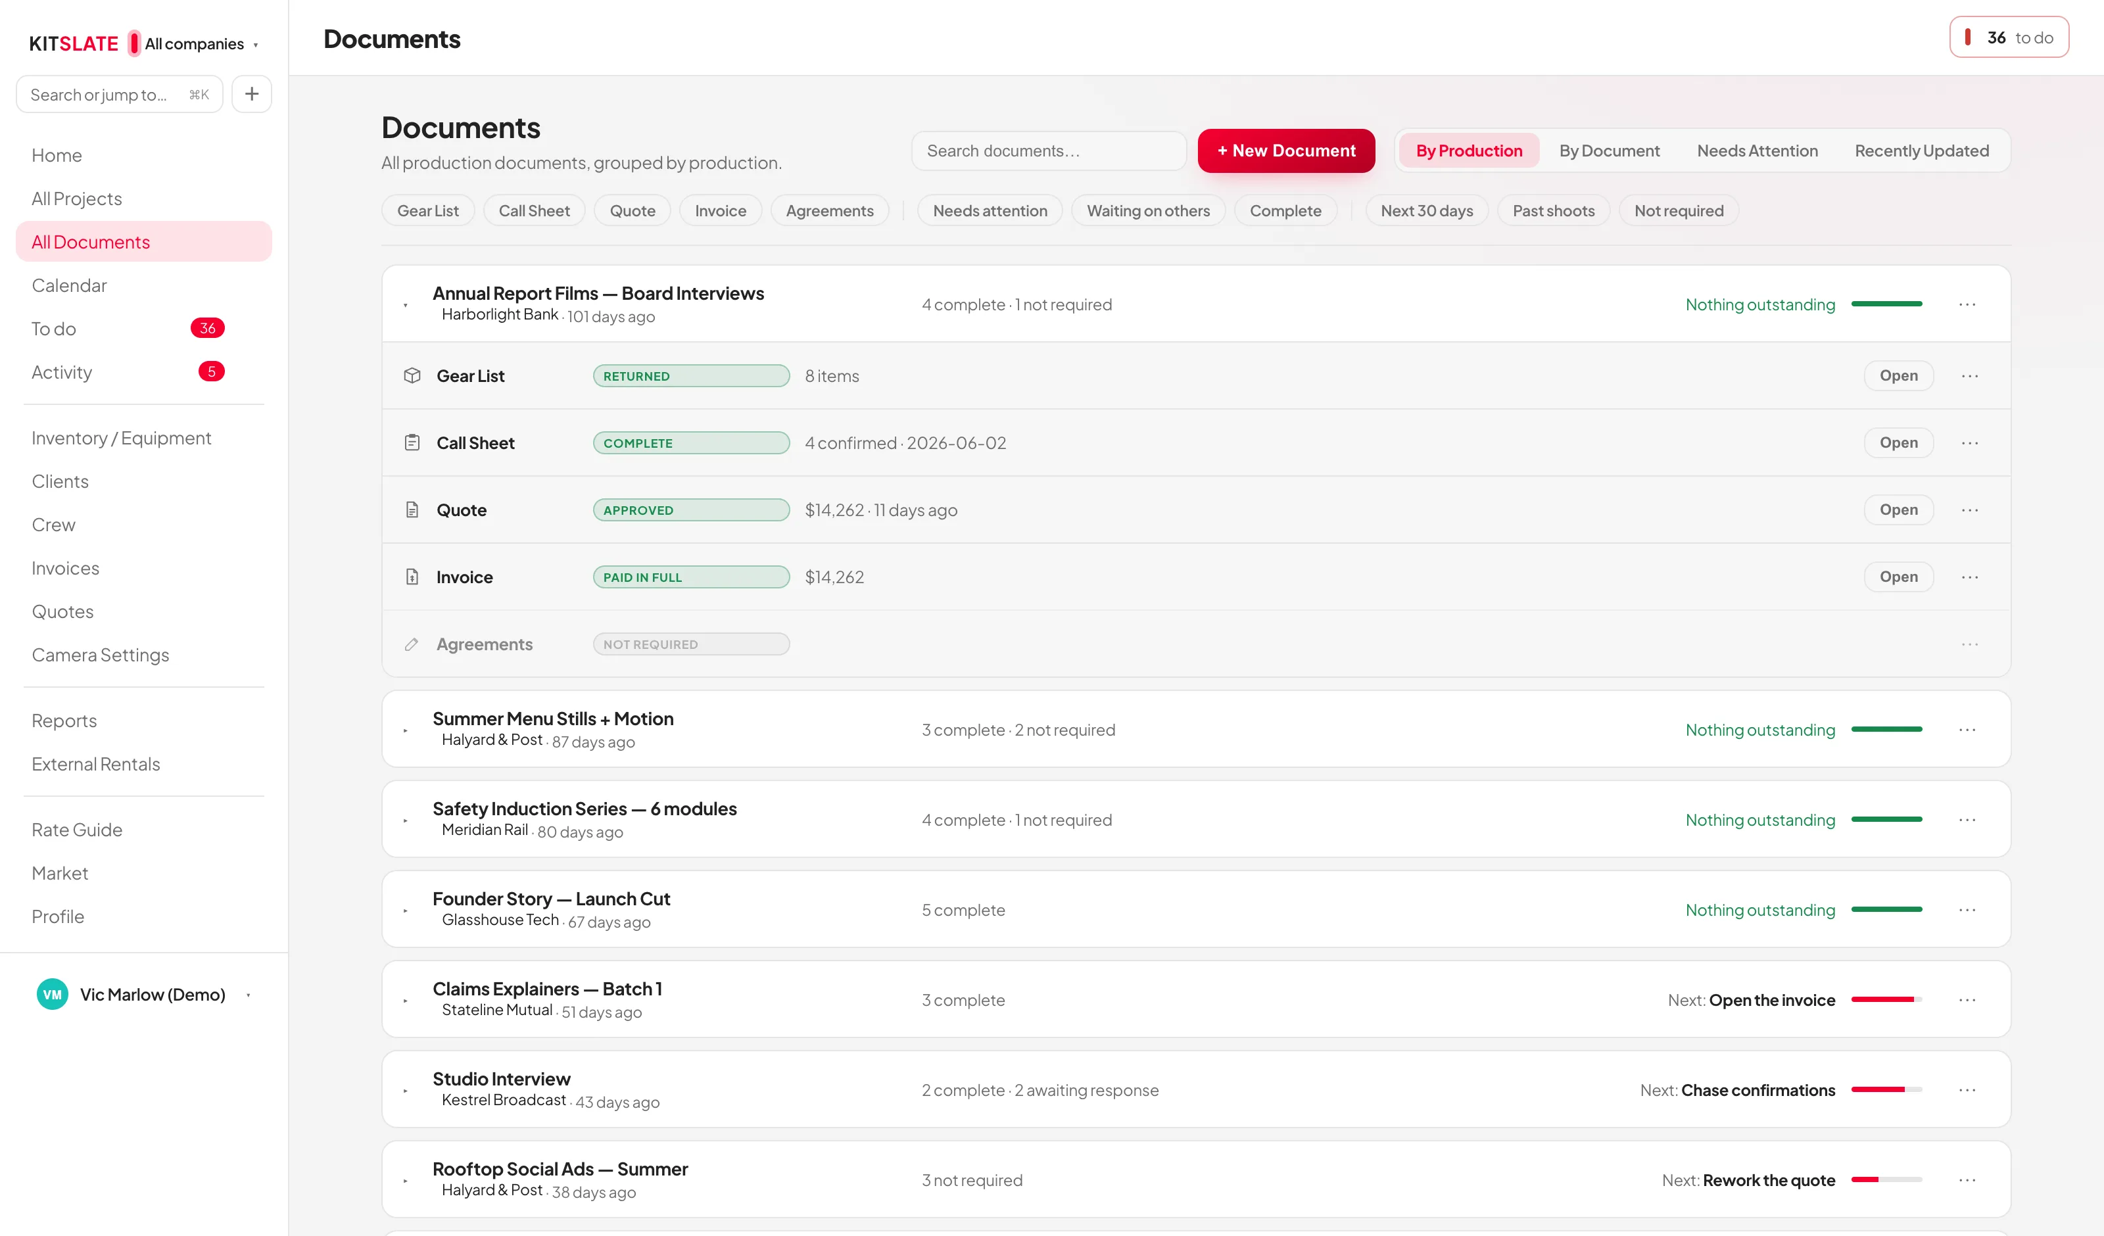2104x1236 pixels.
Task: Open more options for Rooftop Social Ads
Action: coord(1967,1180)
